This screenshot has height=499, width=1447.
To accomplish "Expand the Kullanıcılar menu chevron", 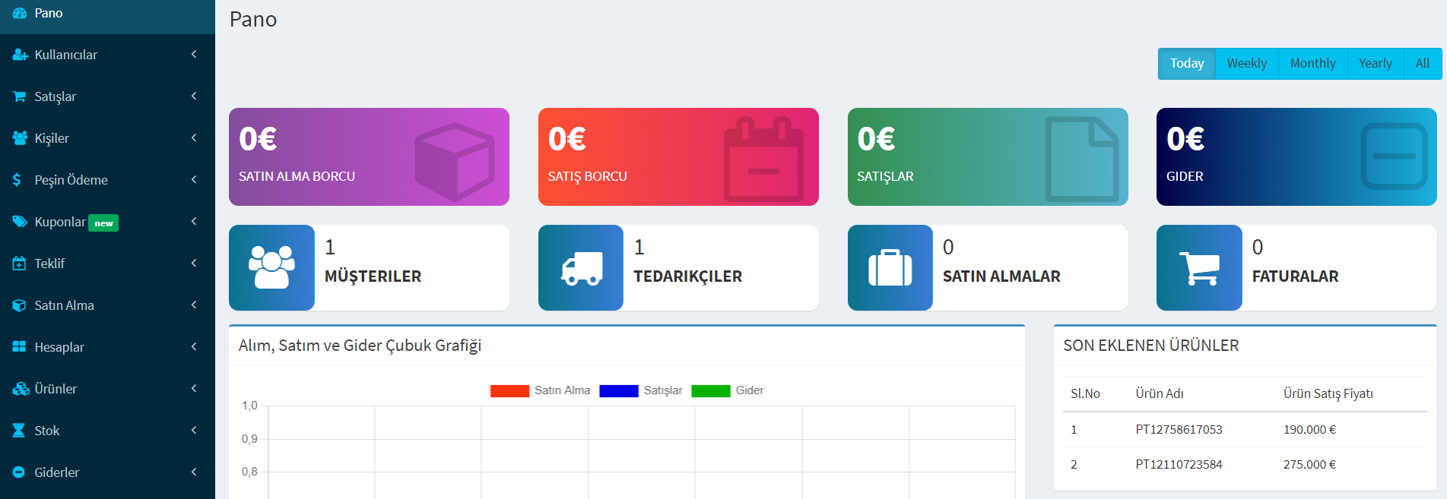I will pos(194,54).
